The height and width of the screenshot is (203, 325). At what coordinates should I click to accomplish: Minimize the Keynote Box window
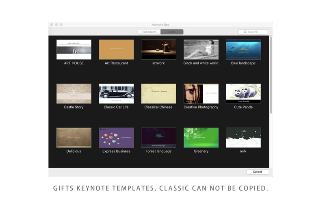[56, 24]
